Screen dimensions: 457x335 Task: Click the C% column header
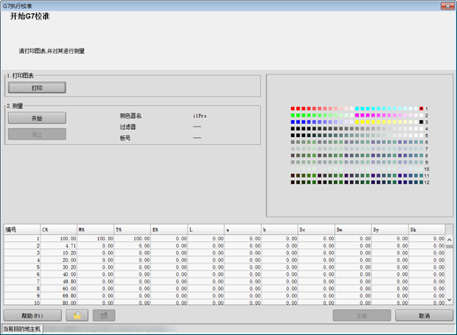[x=58, y=230]
